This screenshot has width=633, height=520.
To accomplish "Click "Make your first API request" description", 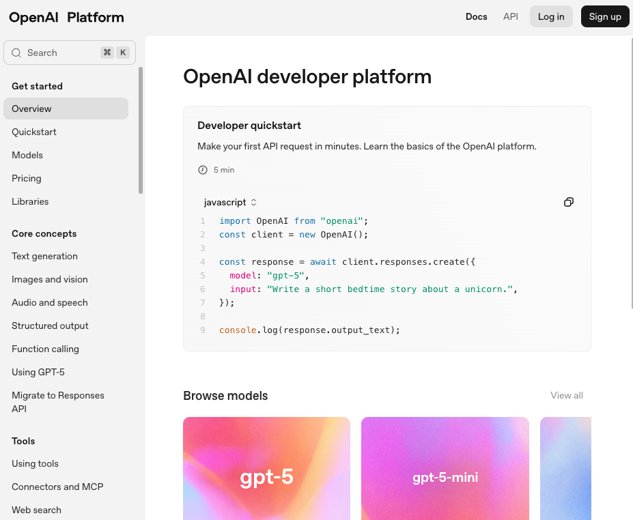I will [367, 146].
